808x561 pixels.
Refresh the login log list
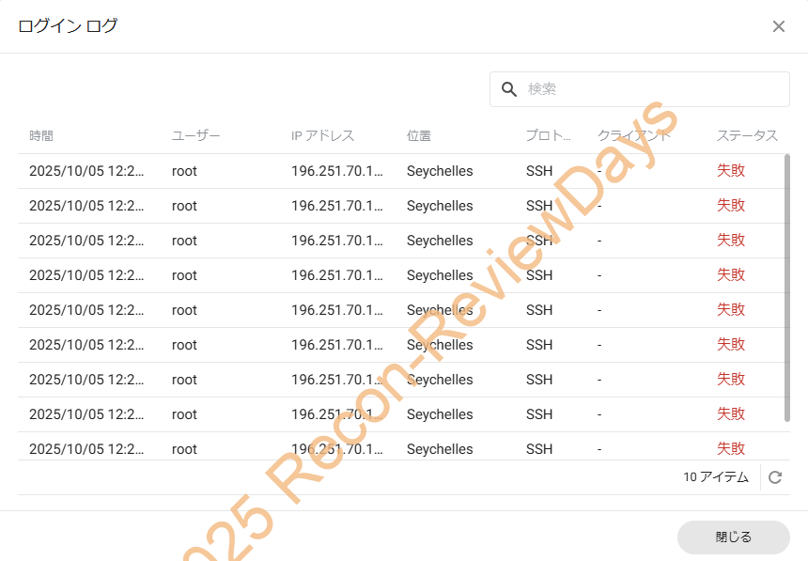tap(775, 477)
